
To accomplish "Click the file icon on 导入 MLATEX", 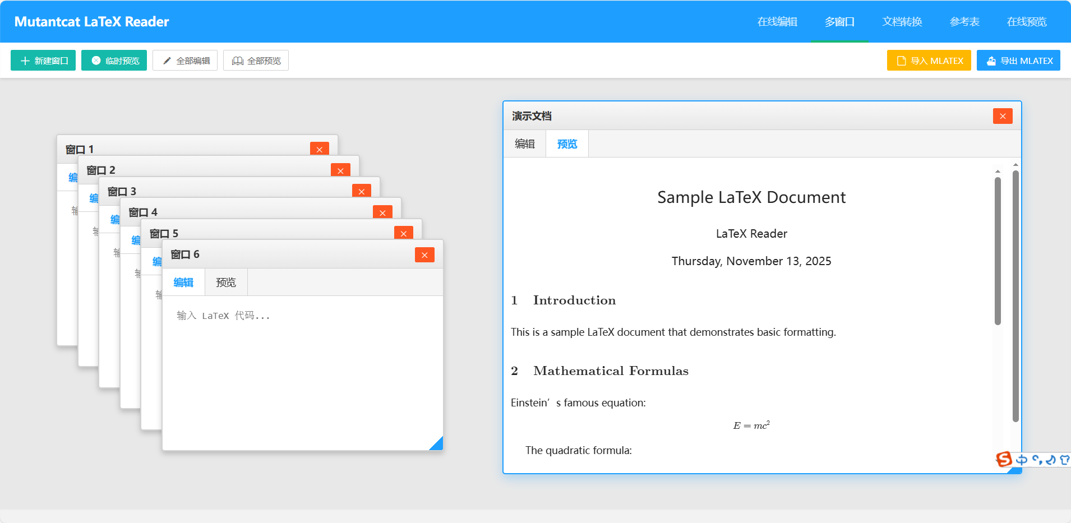I will [x=902, y=61].
